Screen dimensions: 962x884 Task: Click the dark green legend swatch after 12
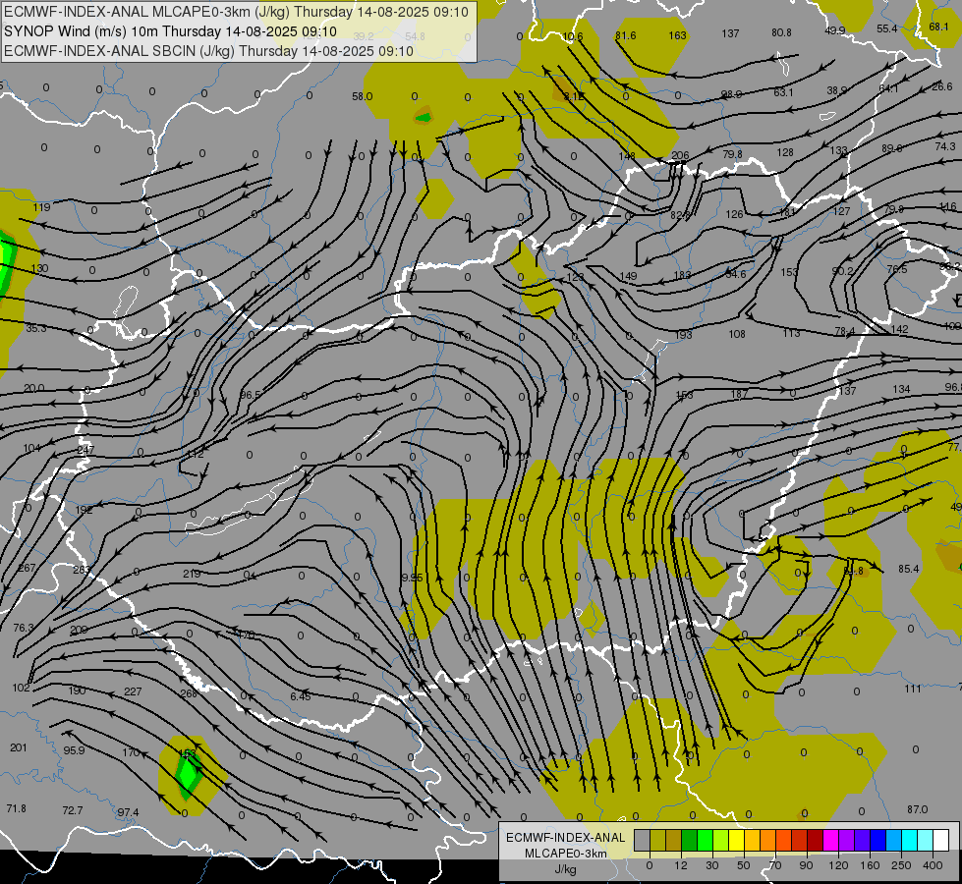(690, 841)
